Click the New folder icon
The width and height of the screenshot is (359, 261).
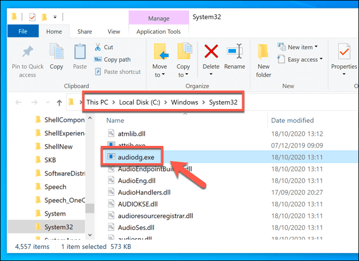point(263,51)
